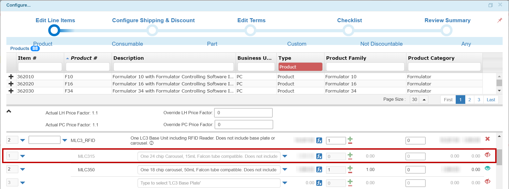Toggle the green eye icon for MLC350
This screenshot has width=509, height=189.
point(487,168)
